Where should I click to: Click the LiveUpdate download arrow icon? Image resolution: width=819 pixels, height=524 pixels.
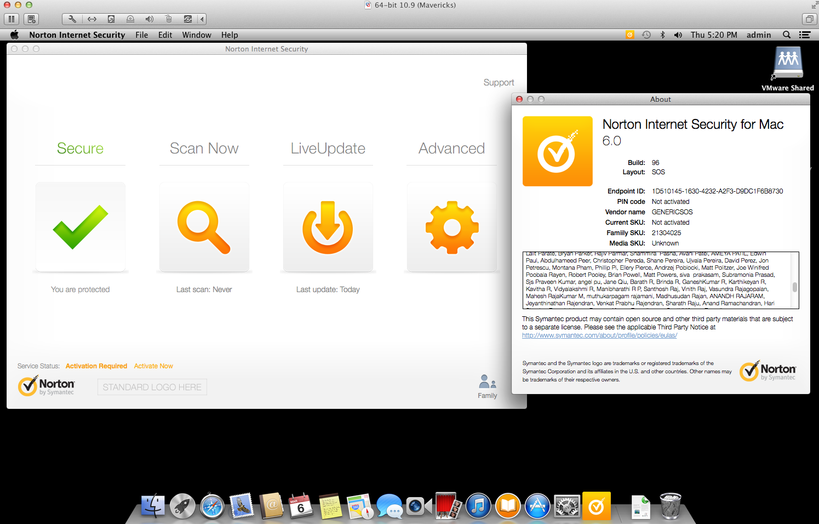[x=328, y=227]
